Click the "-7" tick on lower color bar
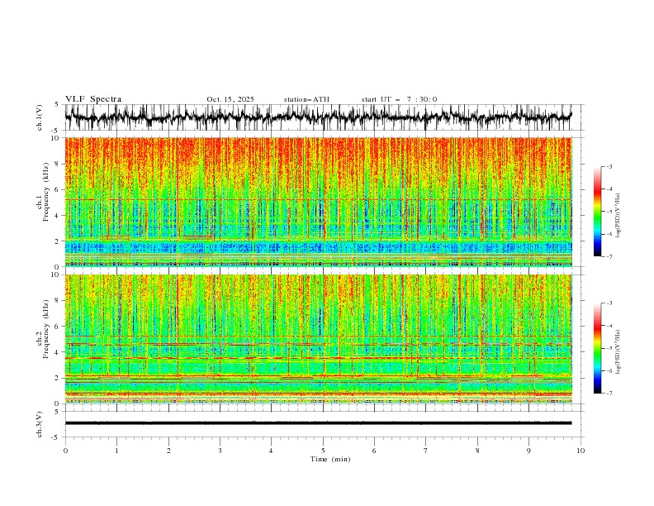654x506 pixels. coord(609,394)
